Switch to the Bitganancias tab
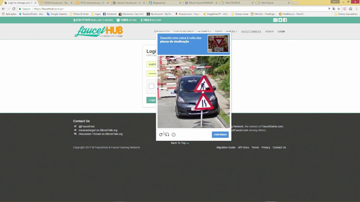This screenshot has height=202, width=360. pyautogui.click(x=165, y=3)
